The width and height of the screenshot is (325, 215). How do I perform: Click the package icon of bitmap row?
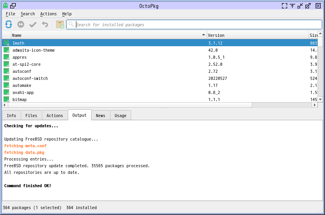[x=7, y=99]
